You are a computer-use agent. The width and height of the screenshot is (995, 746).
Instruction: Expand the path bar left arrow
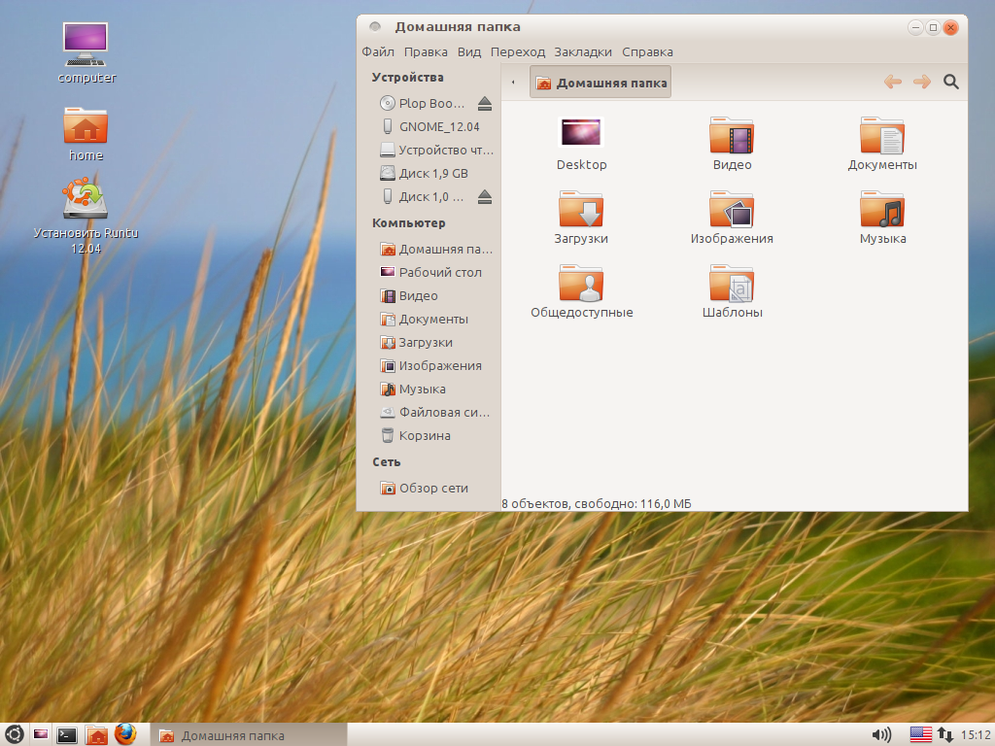[x=513, y=83]
